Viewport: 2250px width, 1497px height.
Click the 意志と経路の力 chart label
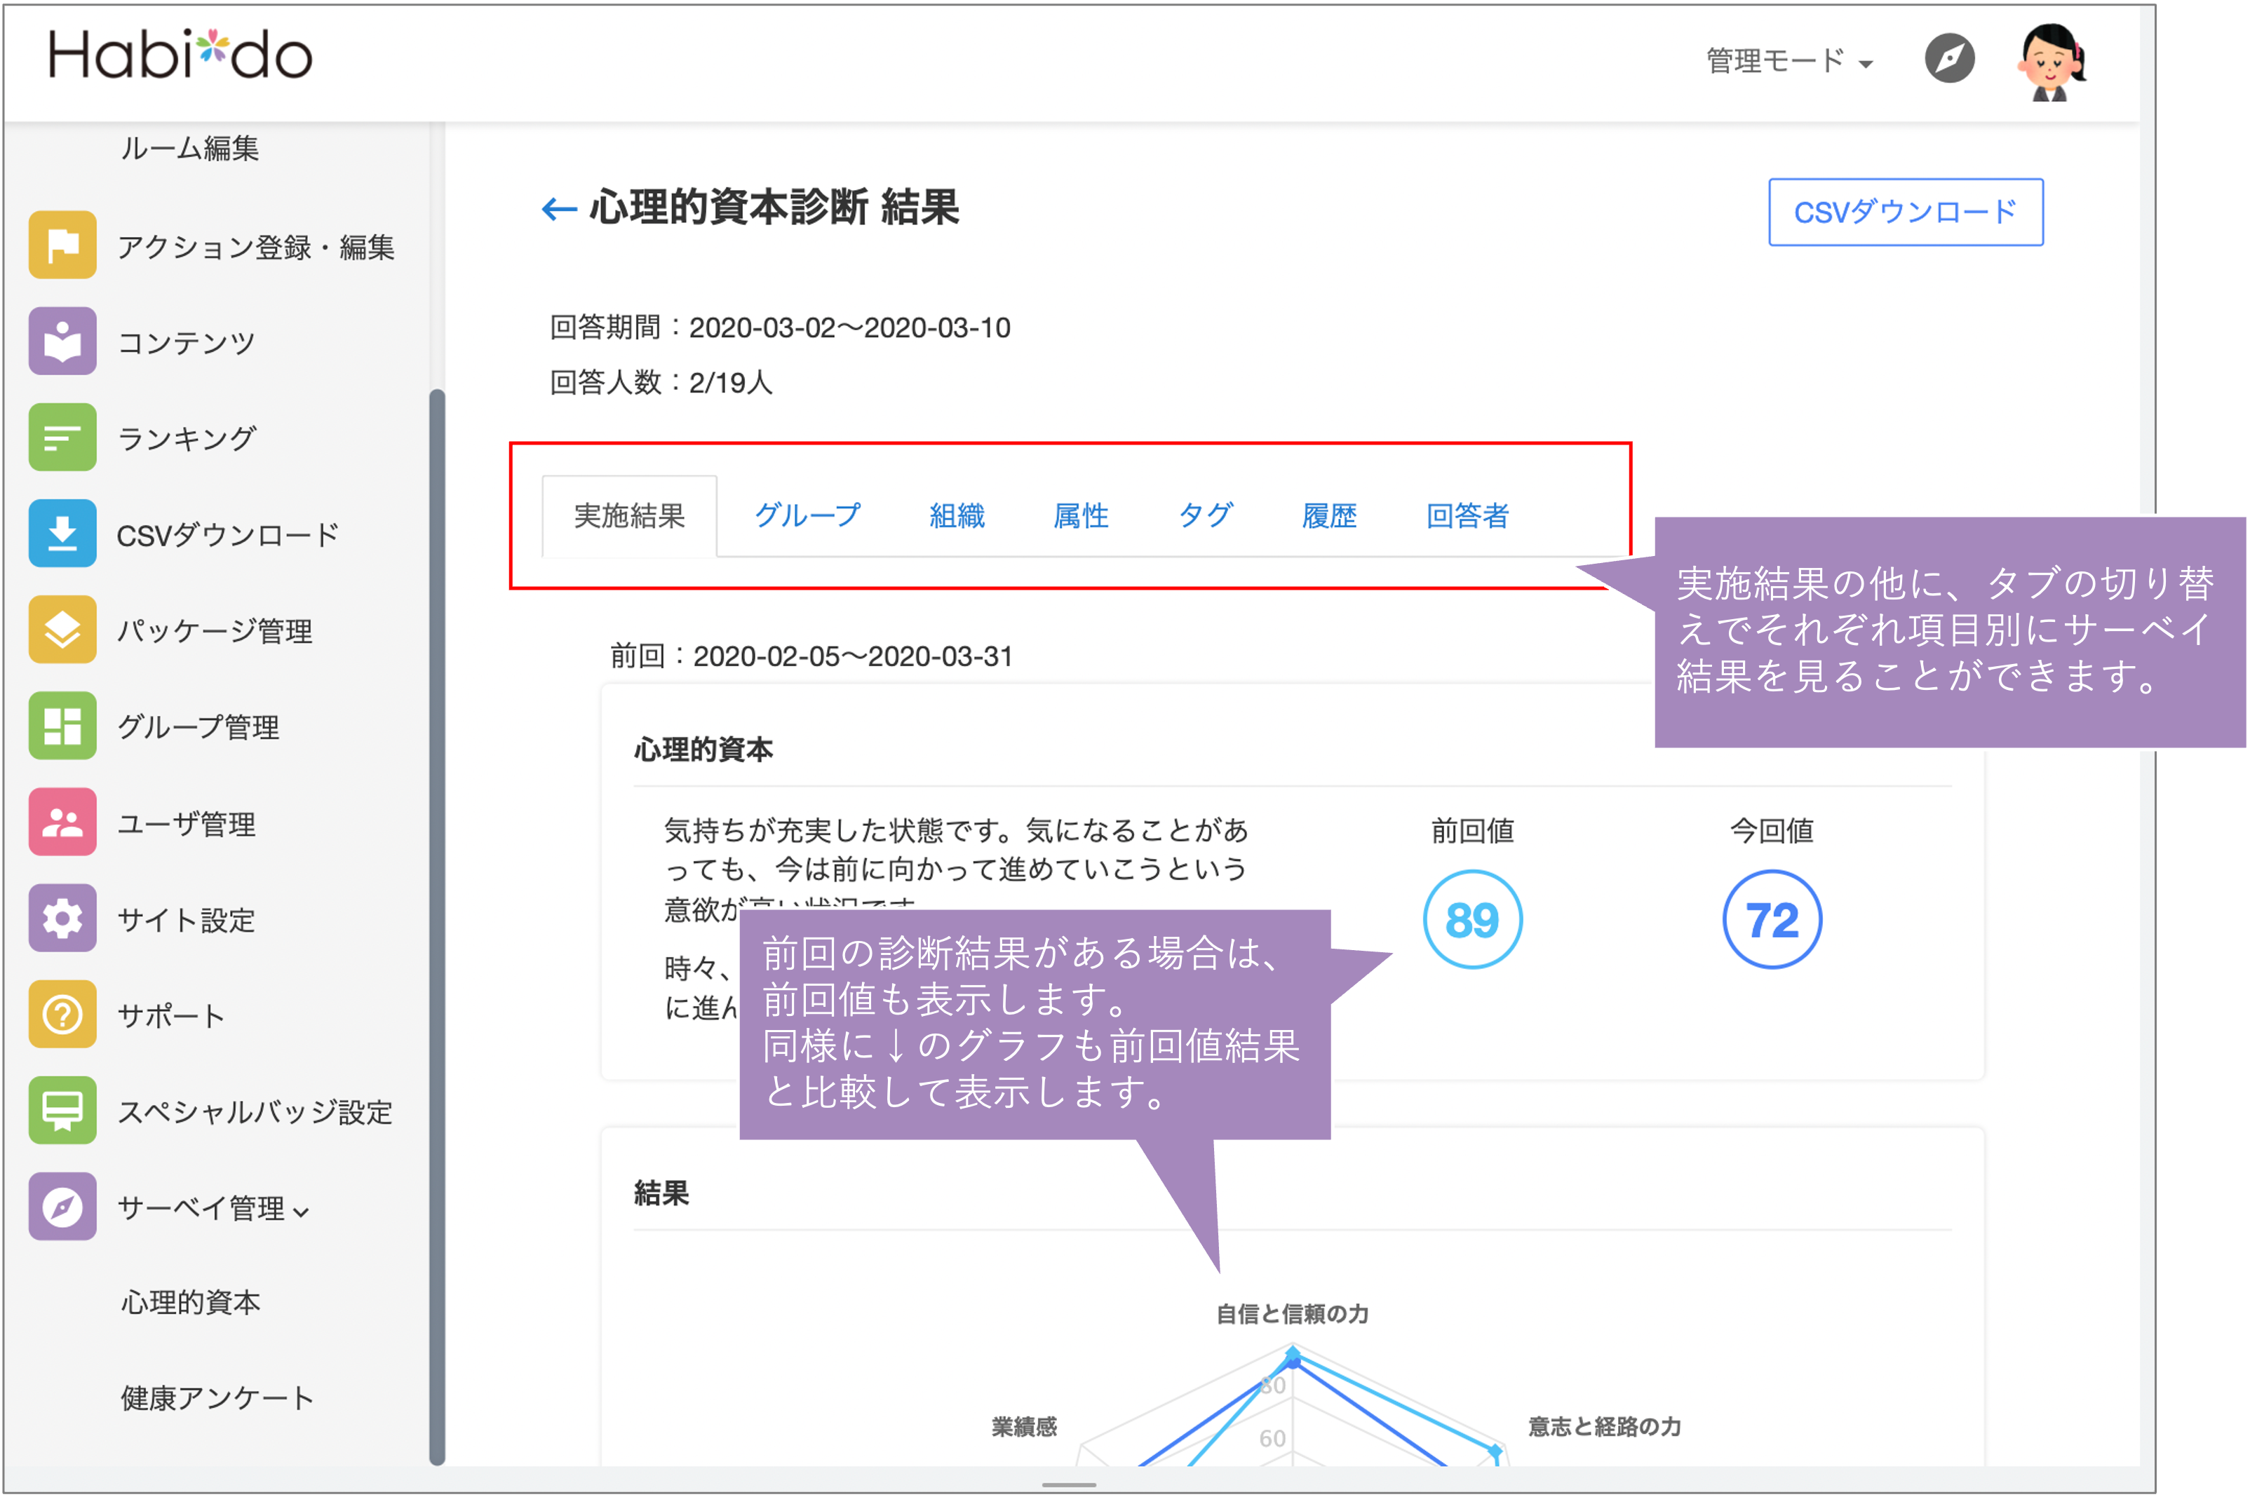click(x=1605, y=1428)
